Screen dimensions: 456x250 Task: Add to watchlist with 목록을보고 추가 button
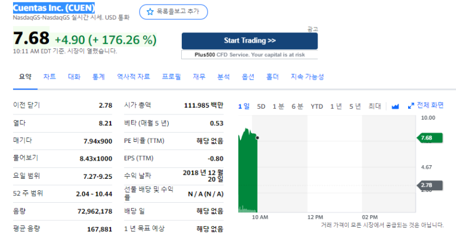coord(174,12)
